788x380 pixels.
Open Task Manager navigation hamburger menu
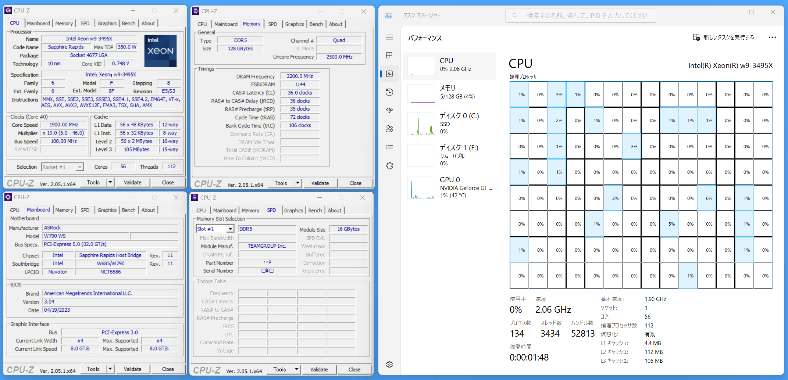point(389,37)
